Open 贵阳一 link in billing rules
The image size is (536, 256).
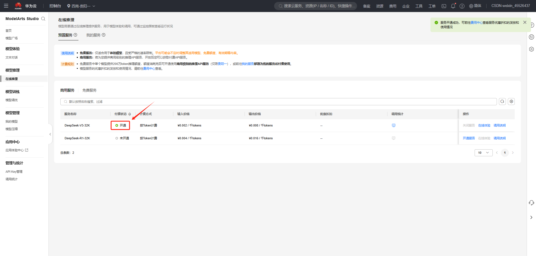pyautogui.click(x=222, y=64)
